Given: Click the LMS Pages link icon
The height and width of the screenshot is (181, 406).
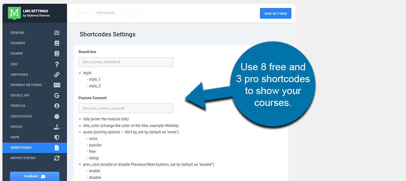Looking at the screenshot, I should [57, 75].
